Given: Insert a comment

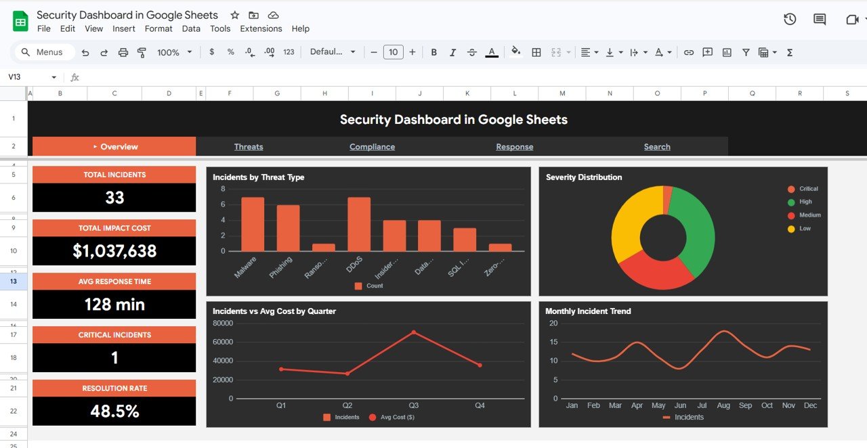Looking at the screenshot, I should point(707,52).
